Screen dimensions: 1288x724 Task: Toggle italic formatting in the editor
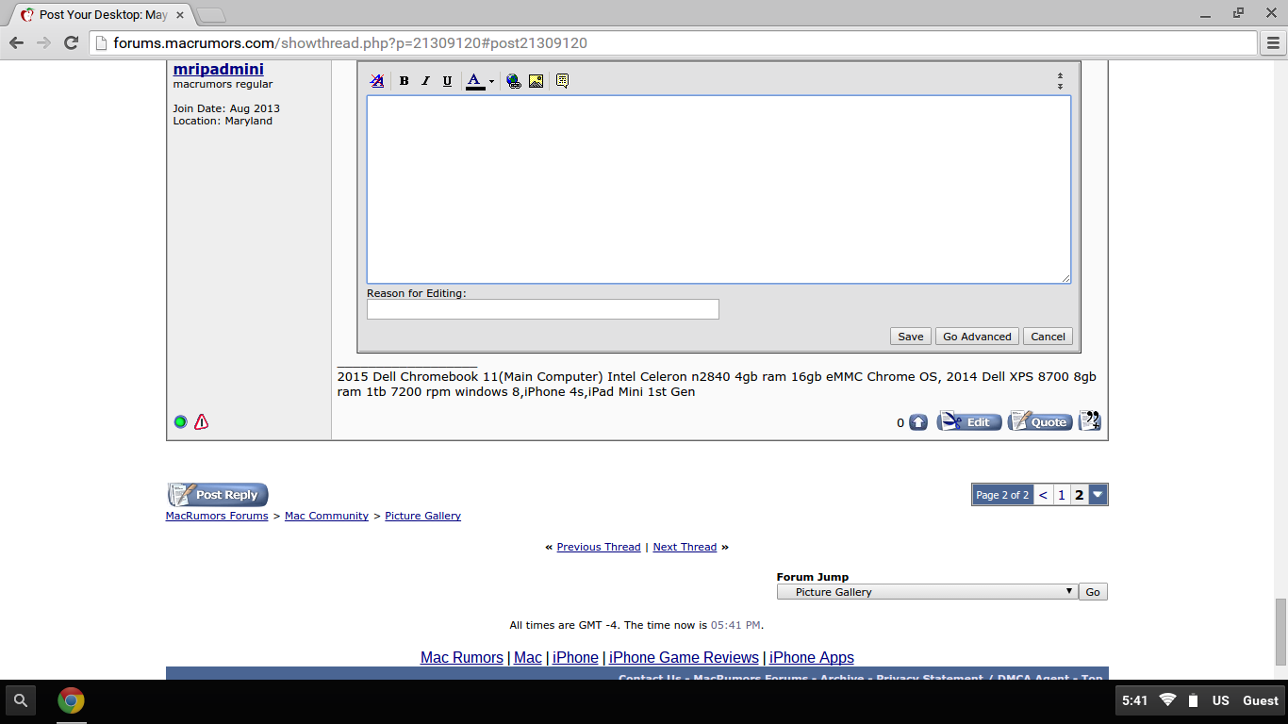click(425, 81)
